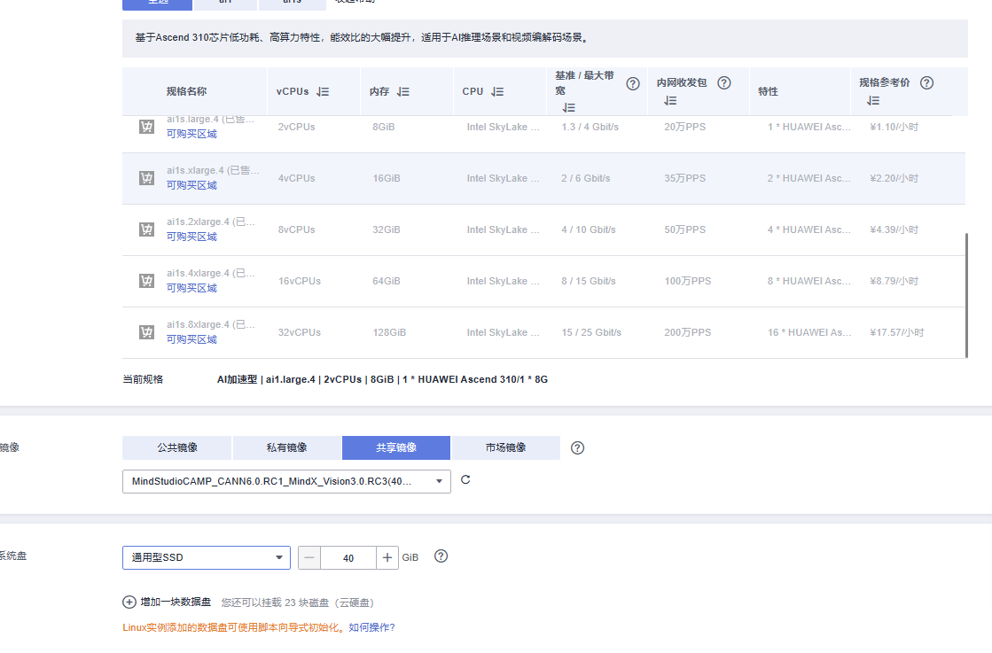The width and height of the screenshot is (992, 653).
Task: Click sold-out cart icon for ai1s.large.4
Action: point(147,127)
